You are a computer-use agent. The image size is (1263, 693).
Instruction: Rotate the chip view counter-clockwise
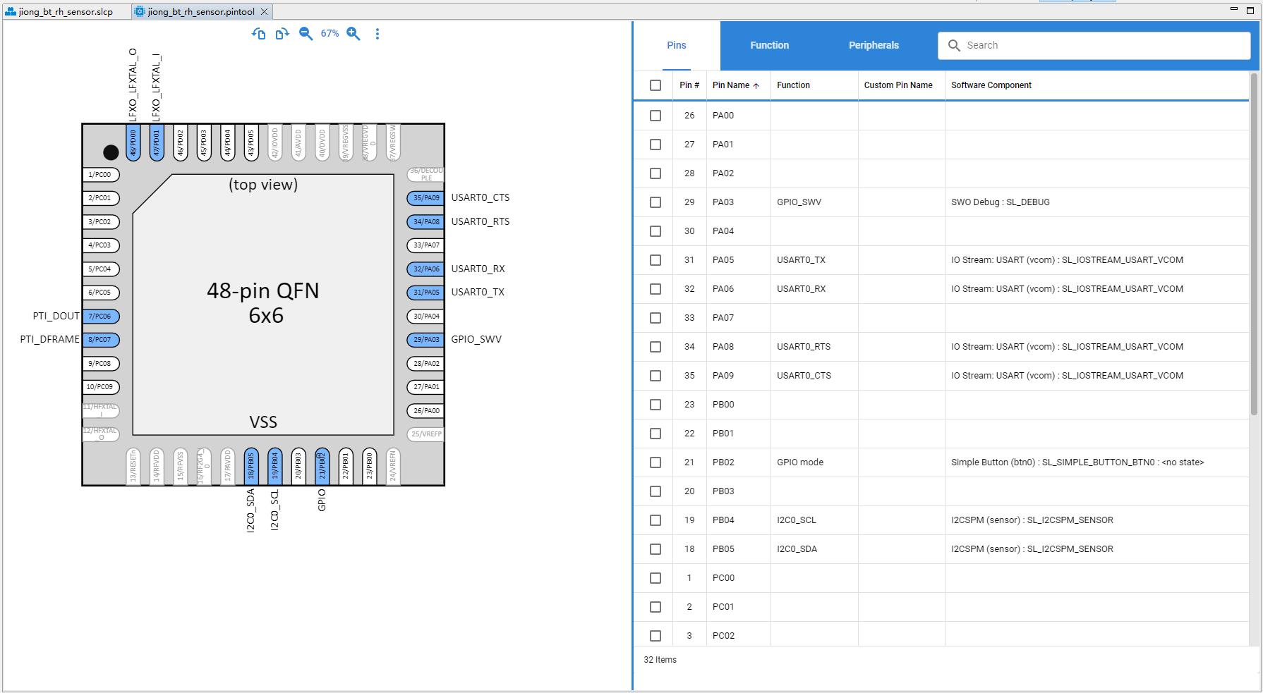pyautogui.click(x=258, y=34)
